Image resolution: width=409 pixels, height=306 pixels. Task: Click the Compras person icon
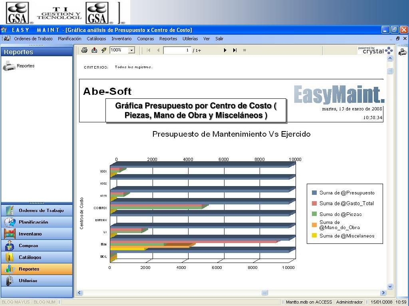10,245
